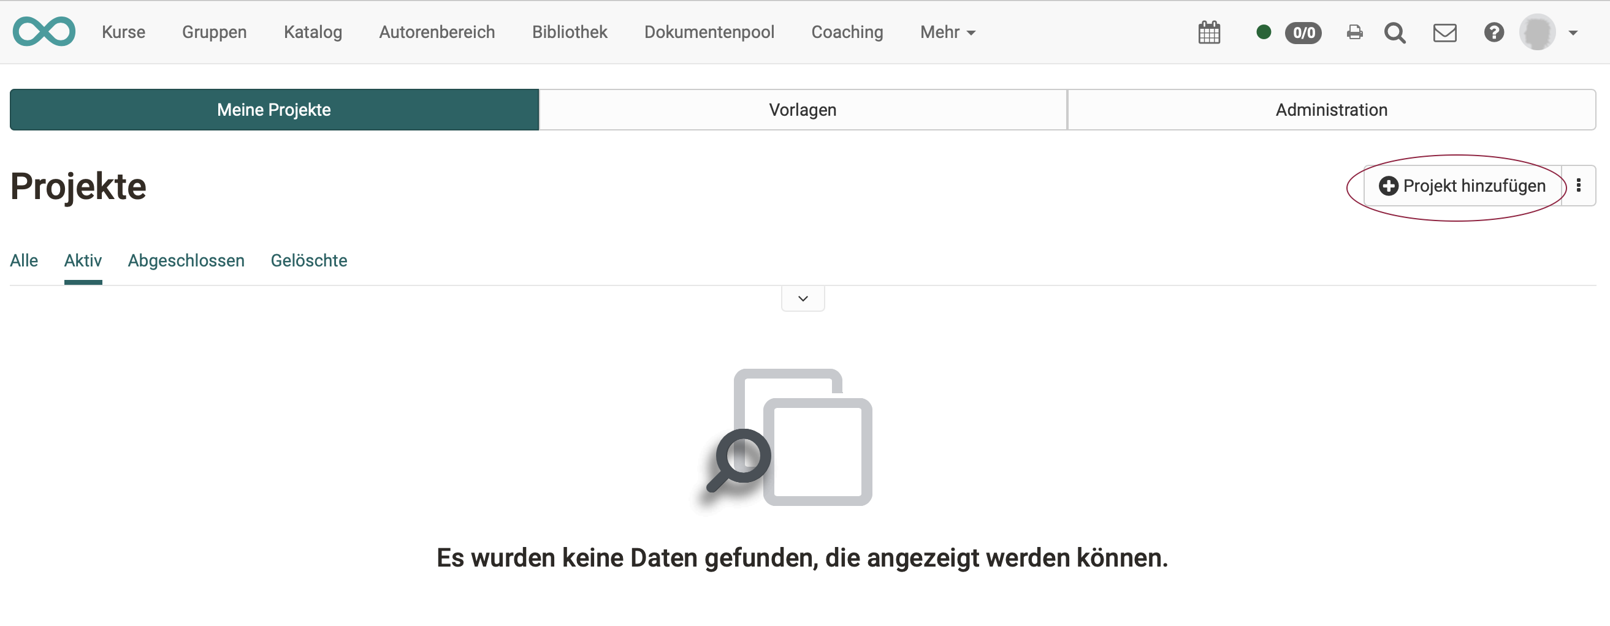The image size is (1610, 626).
Task: Switch to the Administration tab
Action: (1331, 109)
